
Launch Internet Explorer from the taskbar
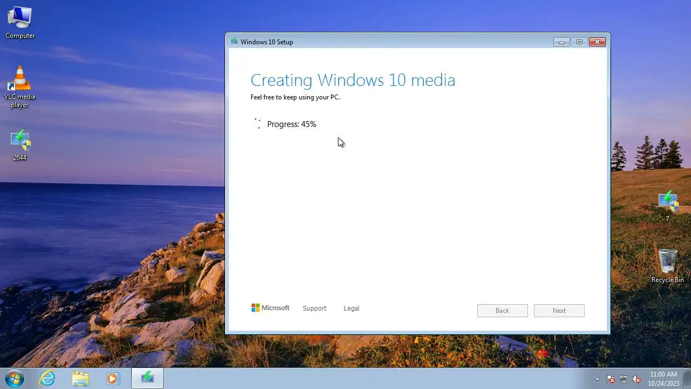click(48, 378)
